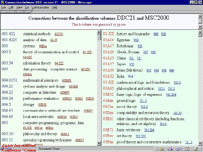This screenshot has height=152, width=203.
Task: Open link 908 for history and biography
Action: point(156,34)
